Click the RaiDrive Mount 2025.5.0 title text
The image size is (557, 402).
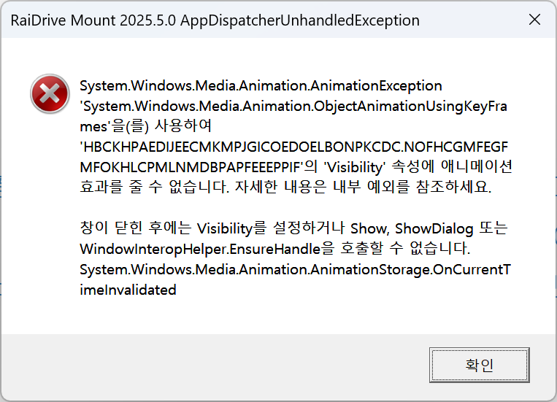point(93,20)
